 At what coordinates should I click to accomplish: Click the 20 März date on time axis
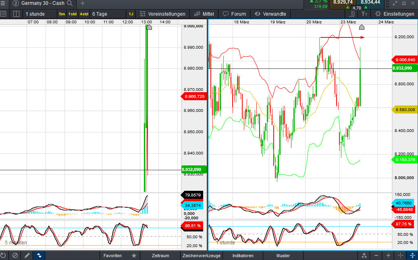314,22
